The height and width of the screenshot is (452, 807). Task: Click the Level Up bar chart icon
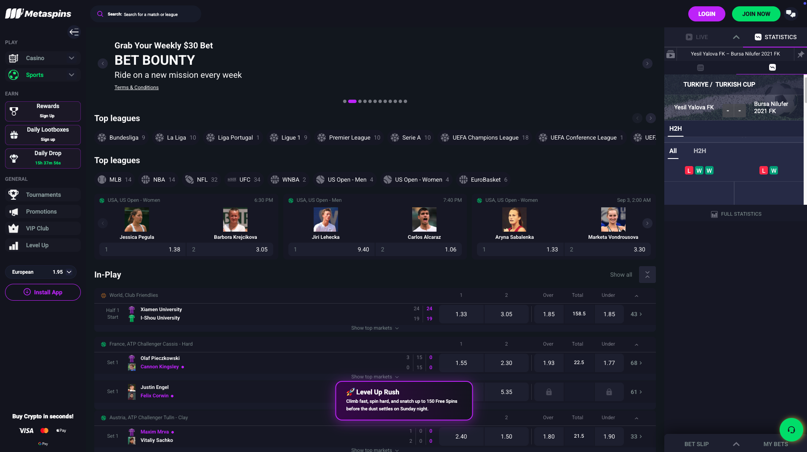(13, 246)
